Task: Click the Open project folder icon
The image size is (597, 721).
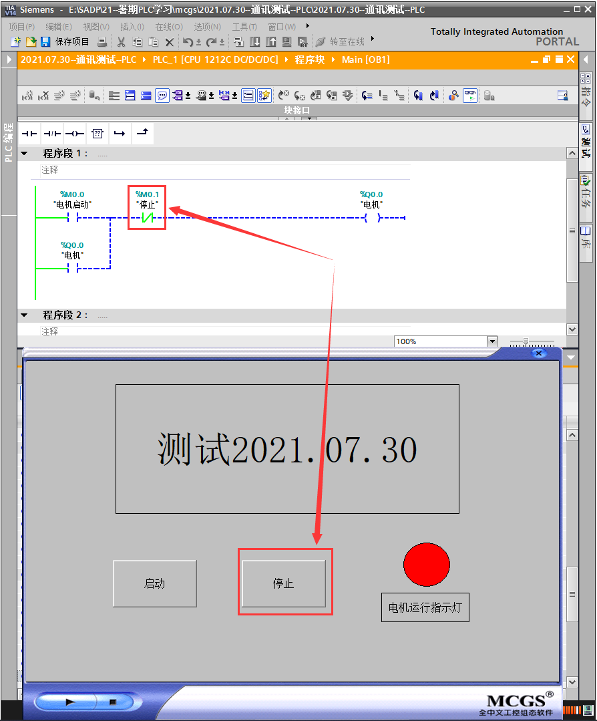Action: pyautogui.click(x=31, y=42)
